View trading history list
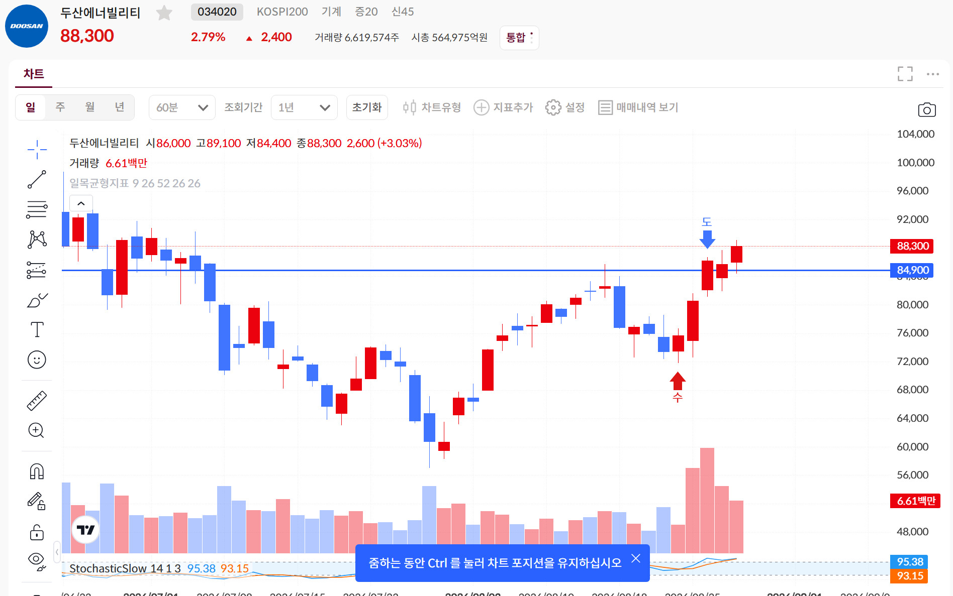 coord(638,107)
